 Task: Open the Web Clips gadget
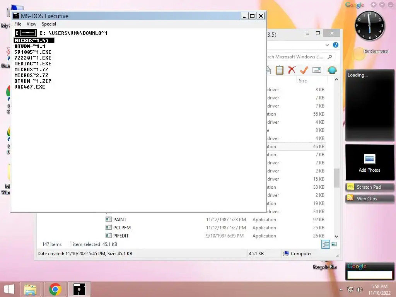(x=369, y=198)
